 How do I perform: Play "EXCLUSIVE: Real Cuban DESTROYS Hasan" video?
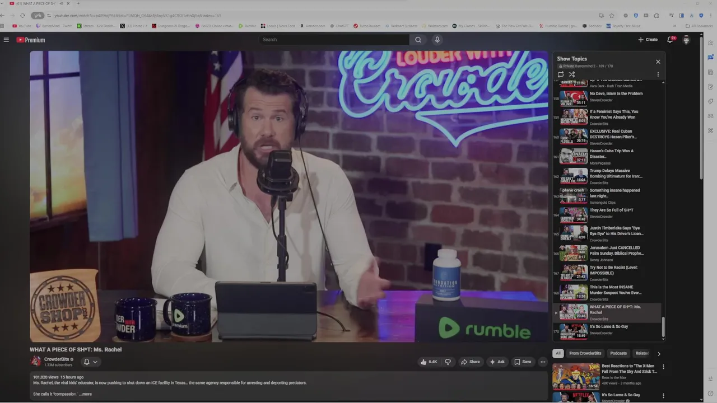pos(607,137)
